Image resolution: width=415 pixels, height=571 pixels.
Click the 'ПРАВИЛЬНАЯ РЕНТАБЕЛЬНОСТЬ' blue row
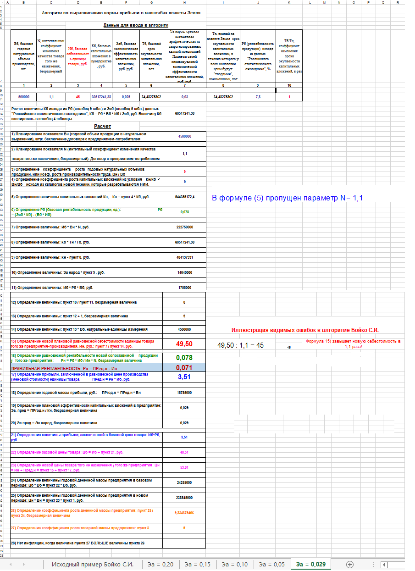(x=87, y=368)
